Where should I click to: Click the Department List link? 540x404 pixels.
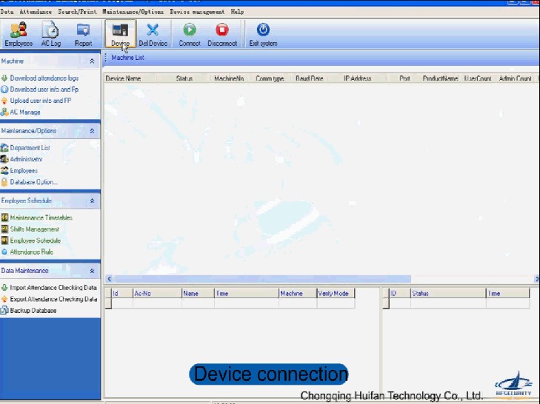click(30, 148)
